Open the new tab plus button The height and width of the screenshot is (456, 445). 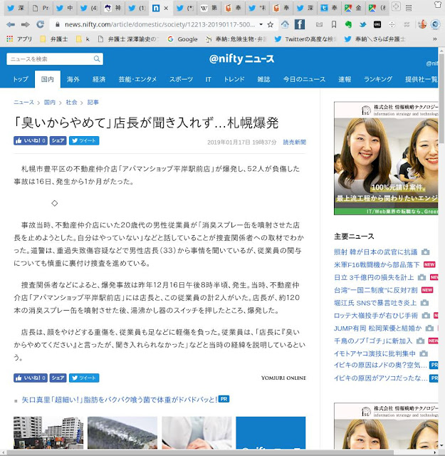(396, 6)
